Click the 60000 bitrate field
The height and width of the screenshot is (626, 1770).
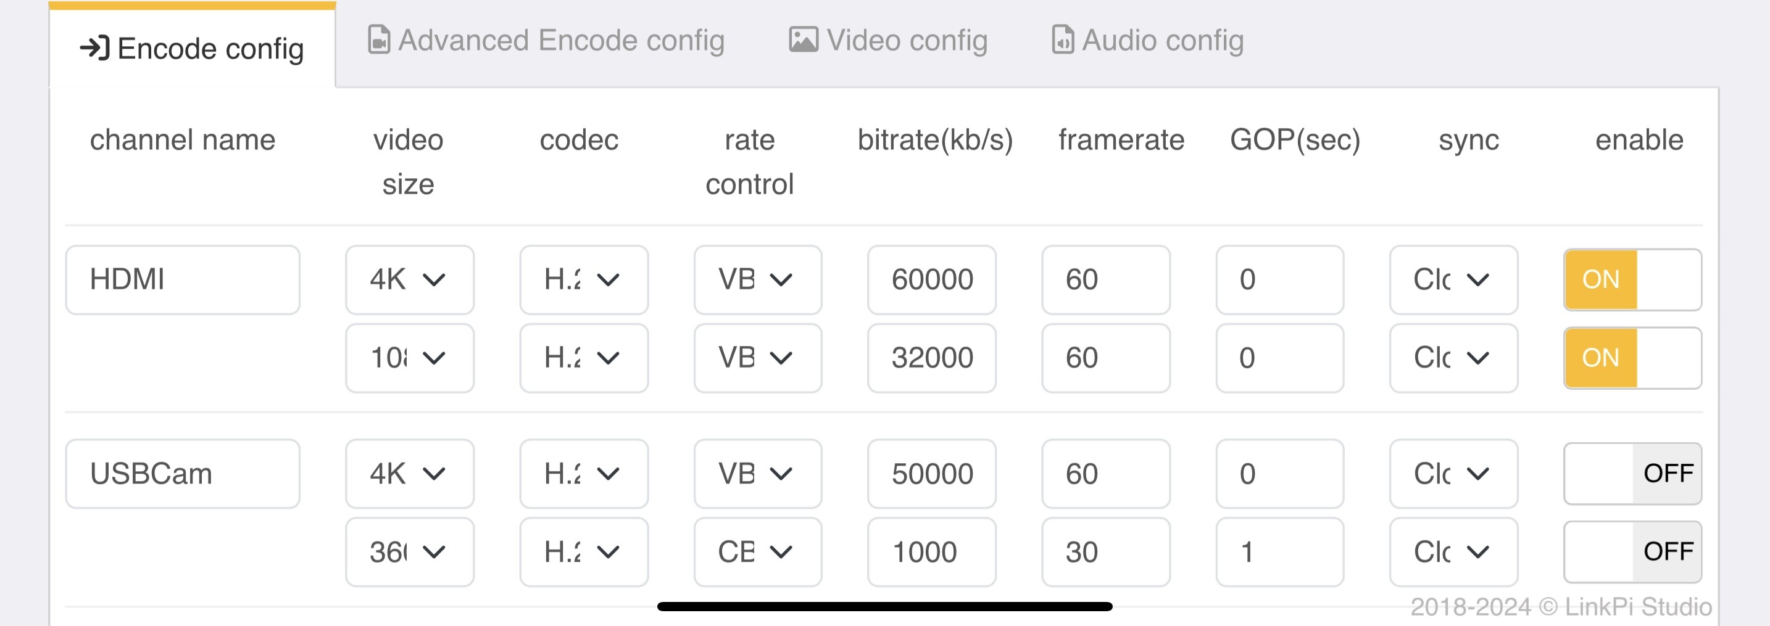932,279
